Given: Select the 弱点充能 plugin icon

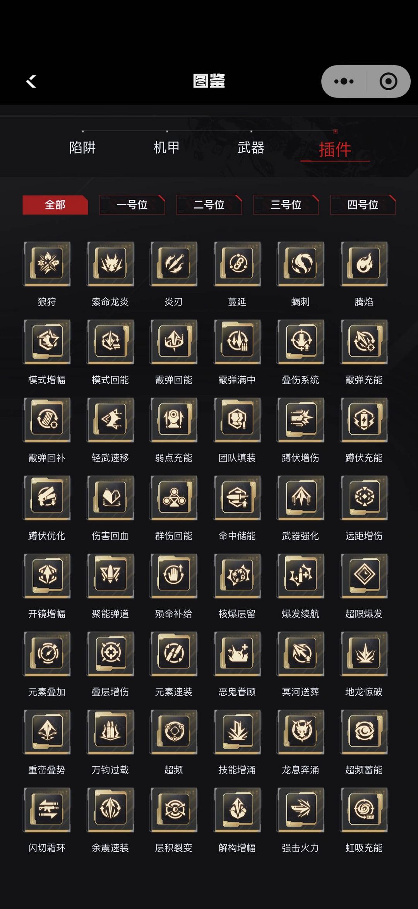Looking at the screenshot, I should pyautogui.click(x=174, y=420).
